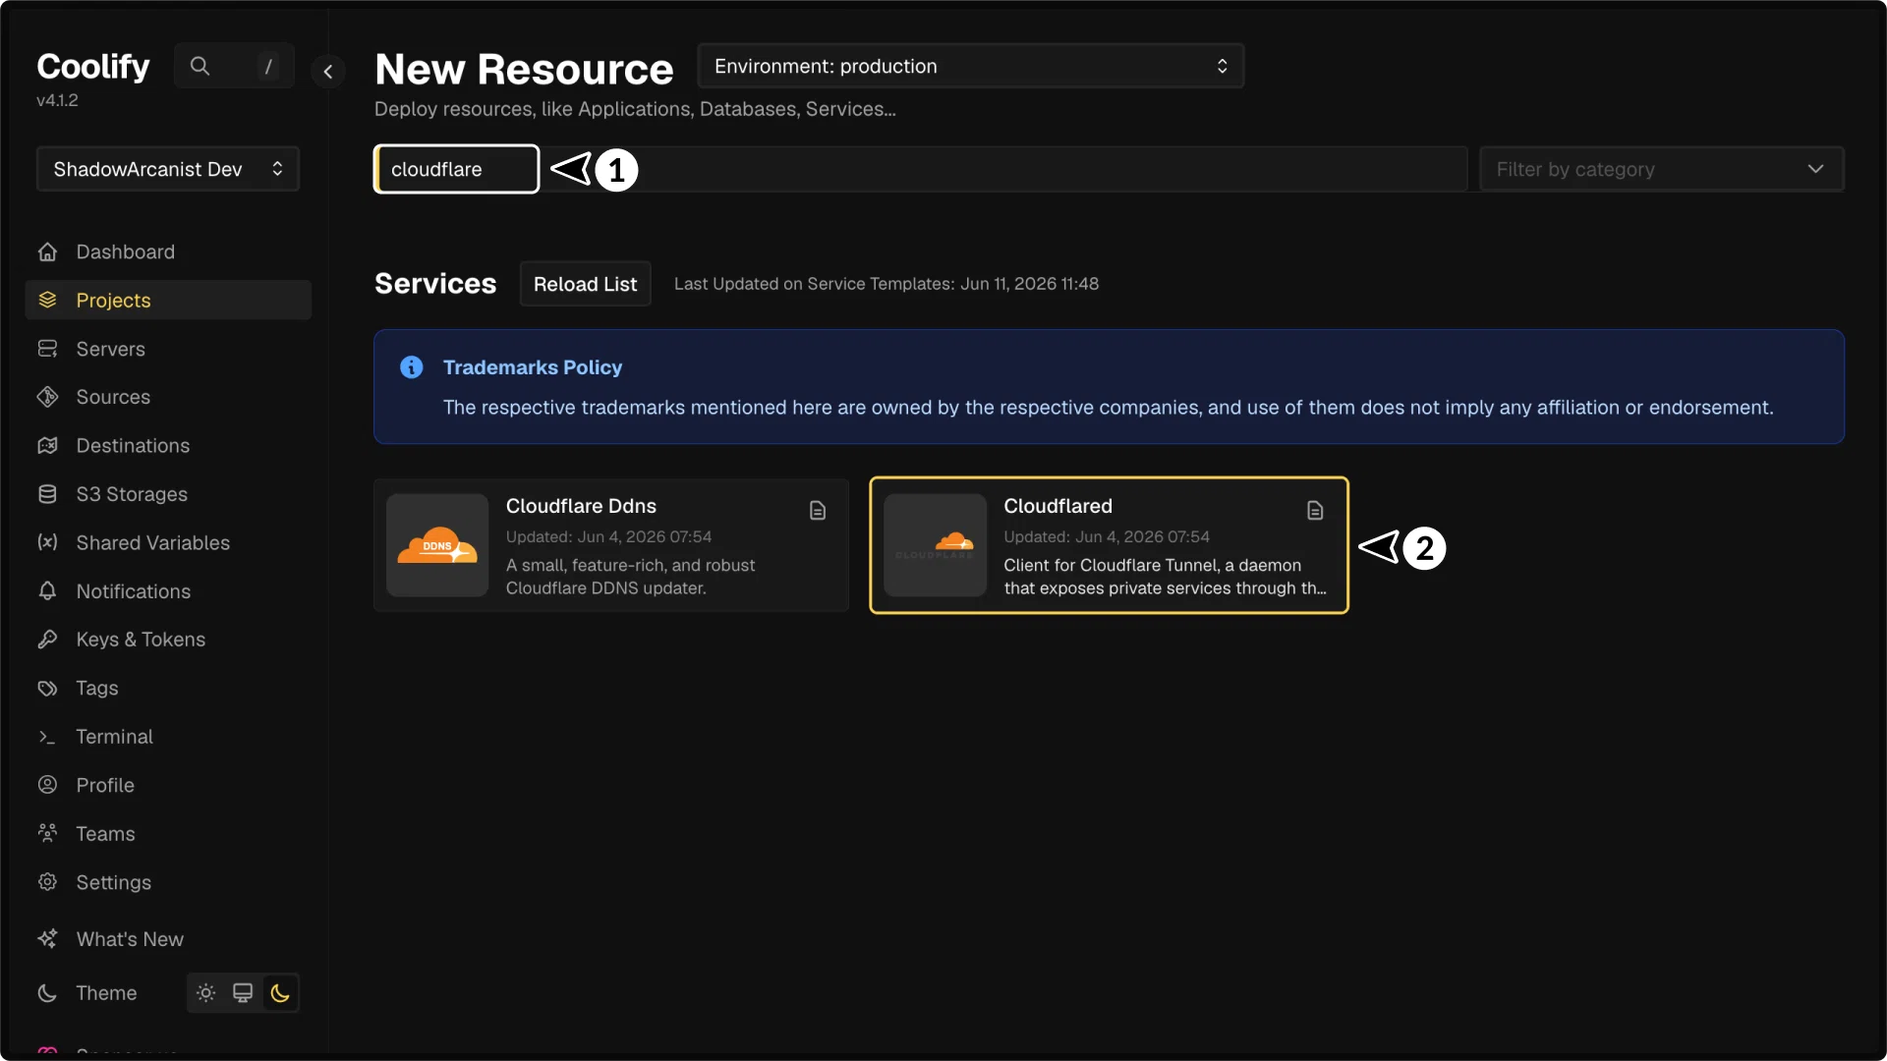This screenshot has width=1887, height=1061.
Task: Select the Cloudflared service card
Action: pyautogui.click(x=1109, y=545)
